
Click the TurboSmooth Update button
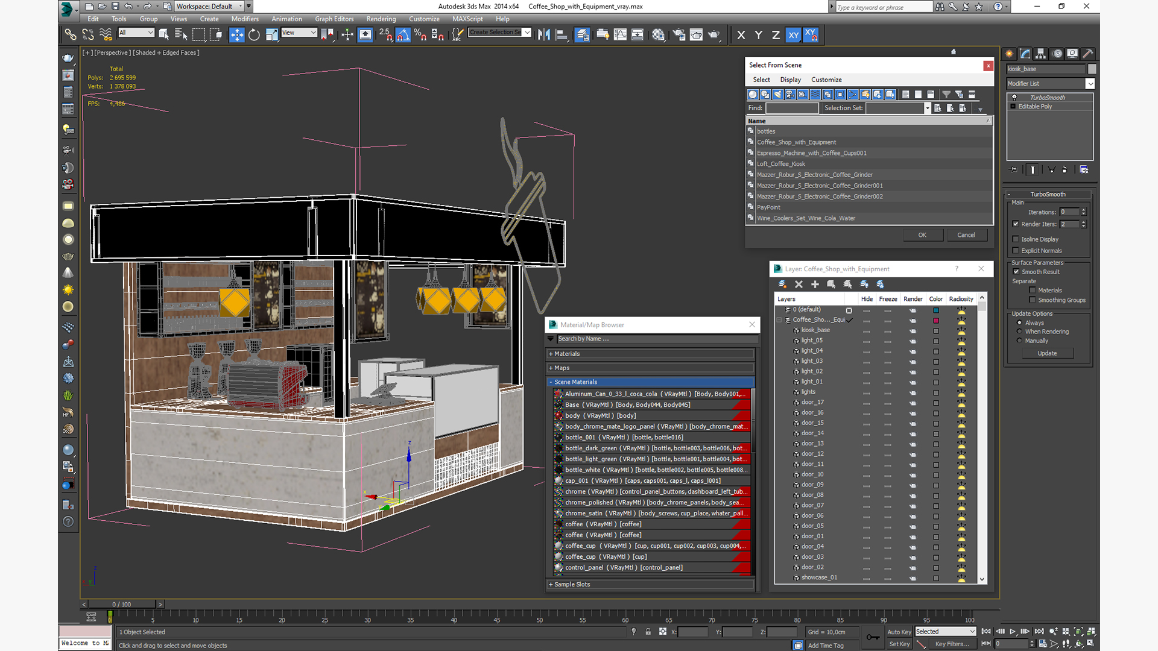pos(1047,353)
